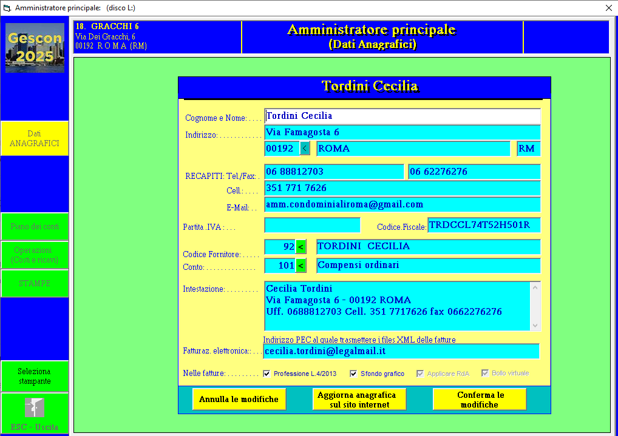618x436 pixels.
Task: Toggle the Bollo virtuale checkbox
Action: [485, 373]
